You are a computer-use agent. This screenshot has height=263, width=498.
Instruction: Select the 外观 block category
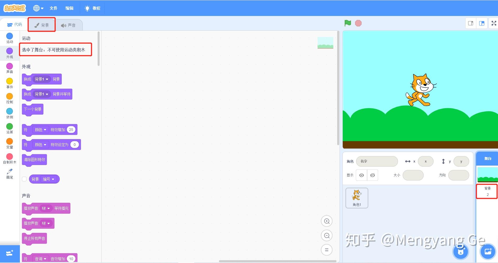pyautogui.click(x=10, y=53)
